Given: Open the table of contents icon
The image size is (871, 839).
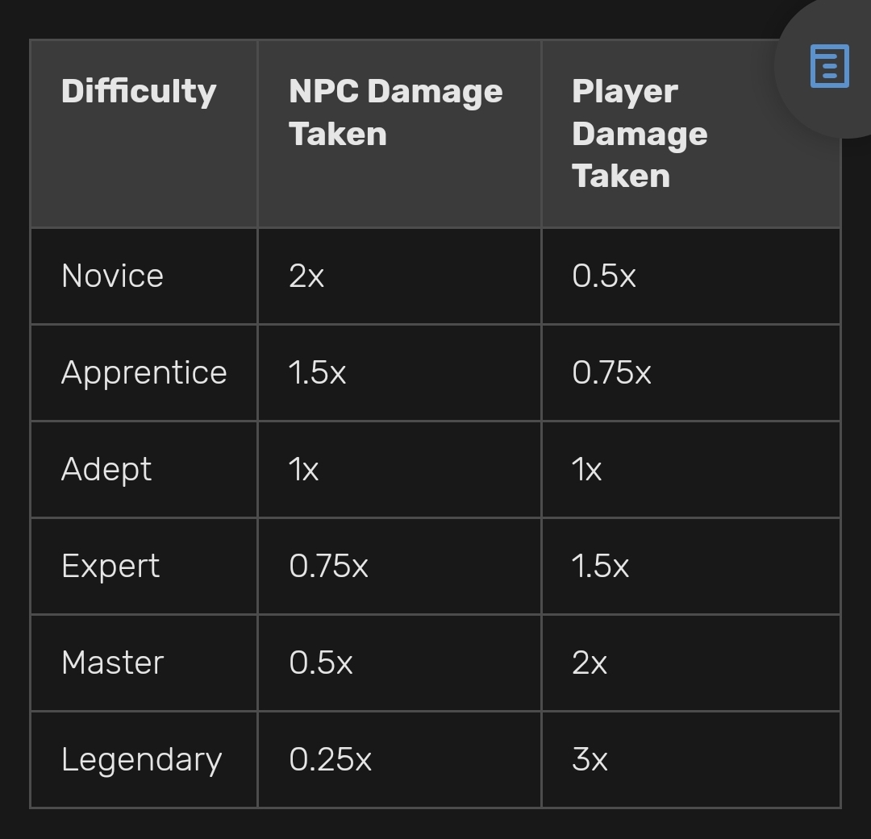Looking at the screenshot, I should (x=829, y=66).
